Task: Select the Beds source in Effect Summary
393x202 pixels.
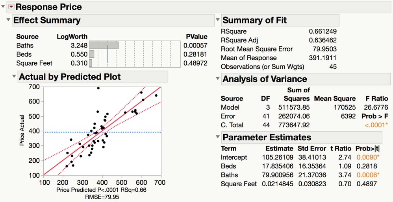Action: click(24, 54)
